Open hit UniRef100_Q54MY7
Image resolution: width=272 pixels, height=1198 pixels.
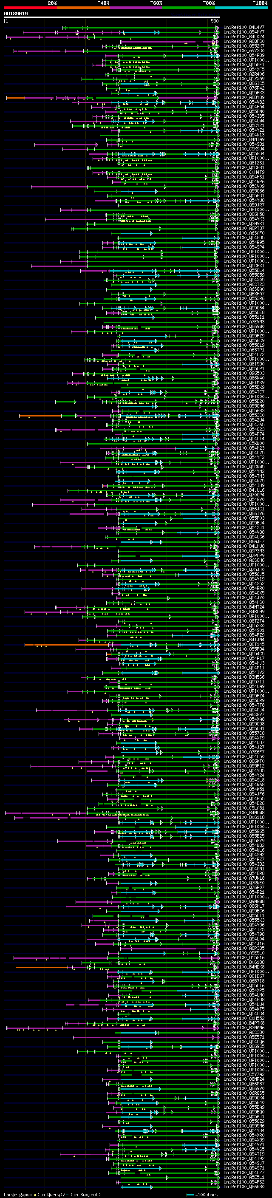[x=244, y=32]
